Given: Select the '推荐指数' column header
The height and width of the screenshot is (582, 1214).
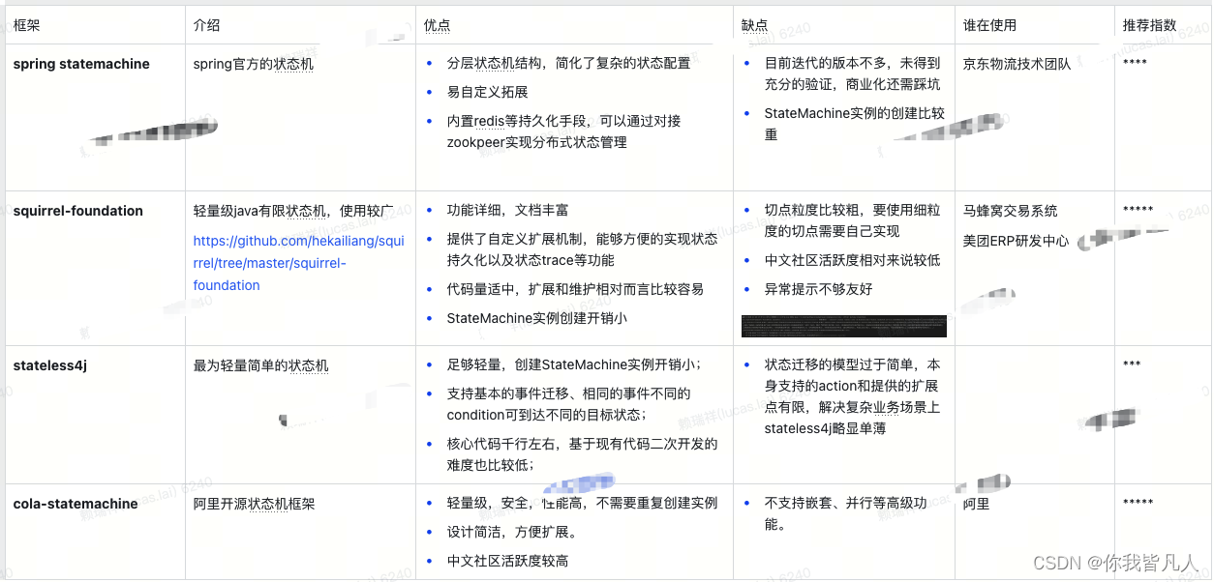Looking at the screenshot, I should click(x=1151, y=25).
